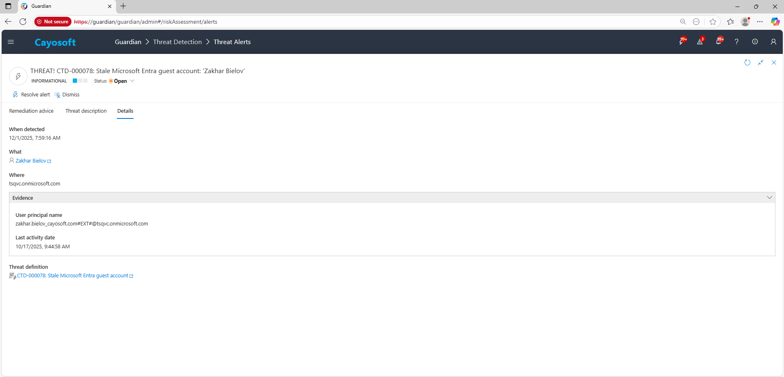
Task: Collapse the Evidence section chevron
Action: (x=770, y=197)
